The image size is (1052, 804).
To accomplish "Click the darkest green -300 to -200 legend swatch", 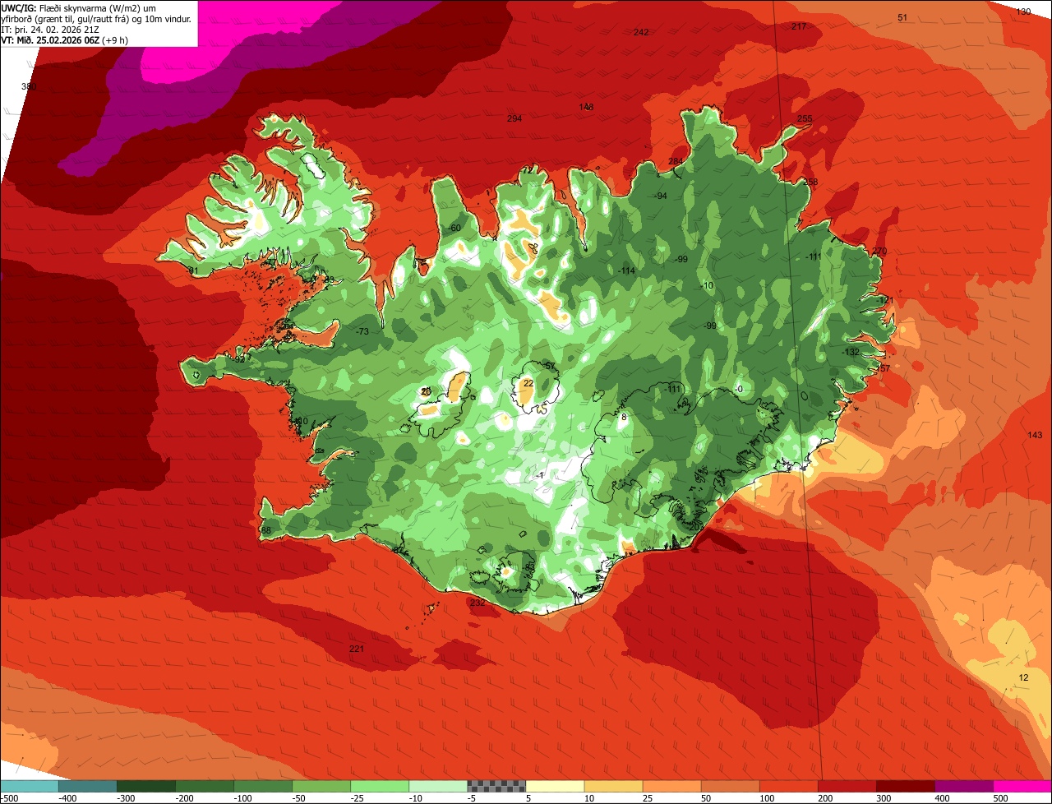I will point(145,785).
